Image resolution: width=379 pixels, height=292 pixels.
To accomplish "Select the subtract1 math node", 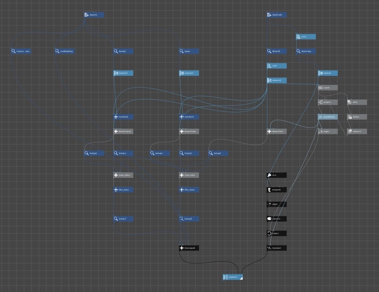I will click(x=357, y=132).
